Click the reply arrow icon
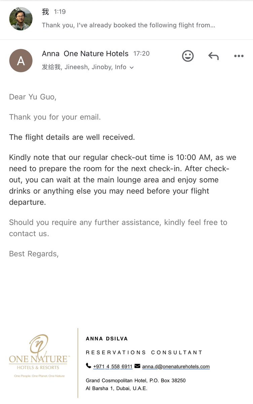 tap(213, 56)
